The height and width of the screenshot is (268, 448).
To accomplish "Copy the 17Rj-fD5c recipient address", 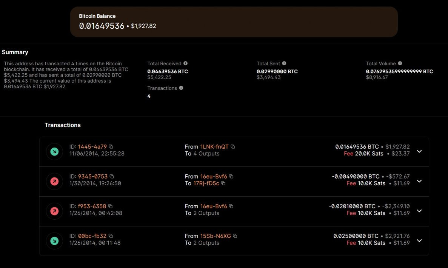I will coord(223,183).
